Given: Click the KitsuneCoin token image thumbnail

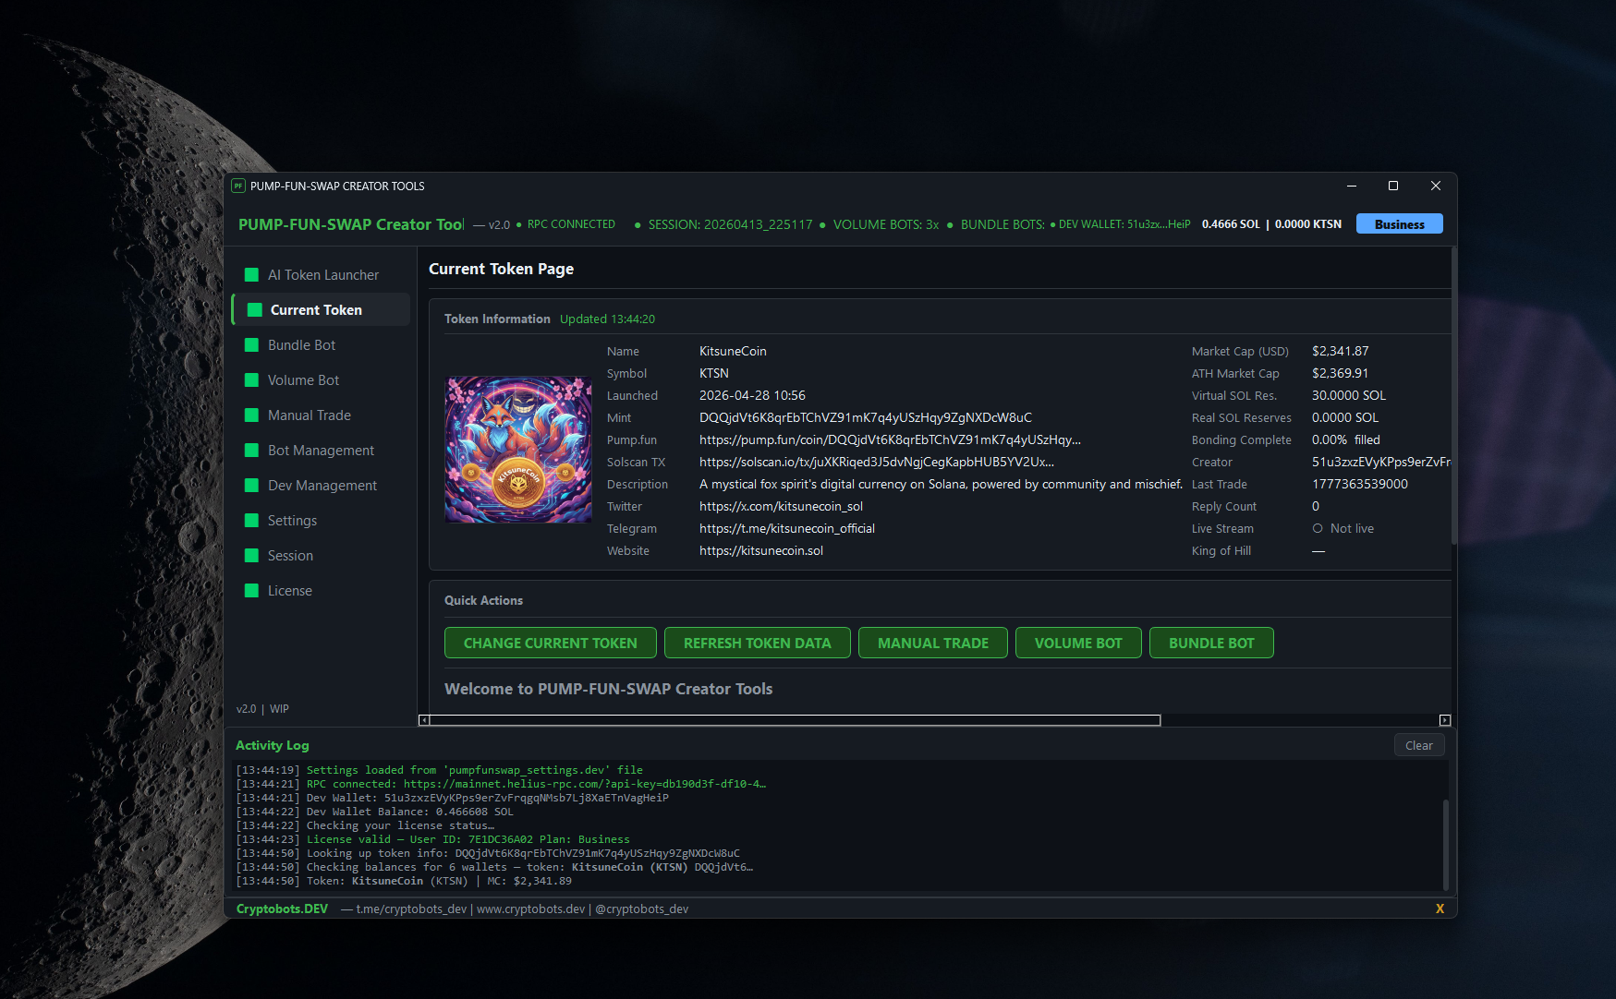Looking at the screenshot, I should [518, 450].
